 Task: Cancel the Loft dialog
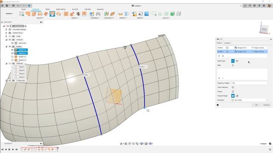[266, 105]
